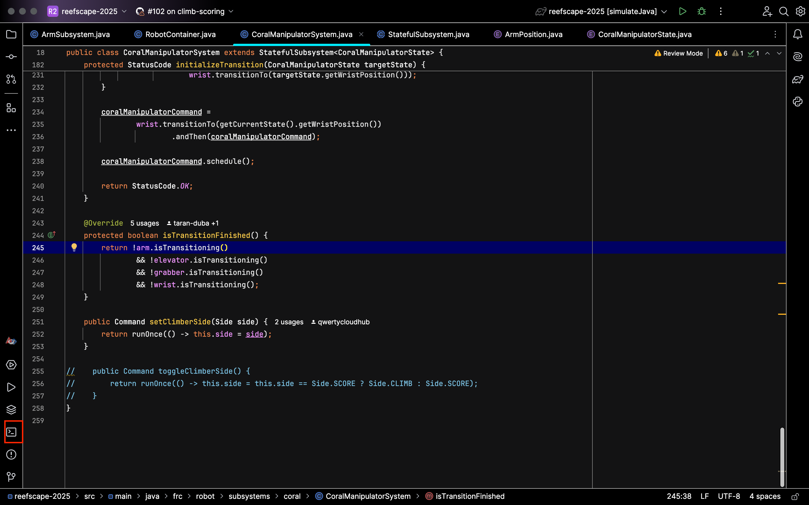Viewport: 809px width, 505px height.
Task: Debug the simulateJava configuration
Action: [702, 11]
